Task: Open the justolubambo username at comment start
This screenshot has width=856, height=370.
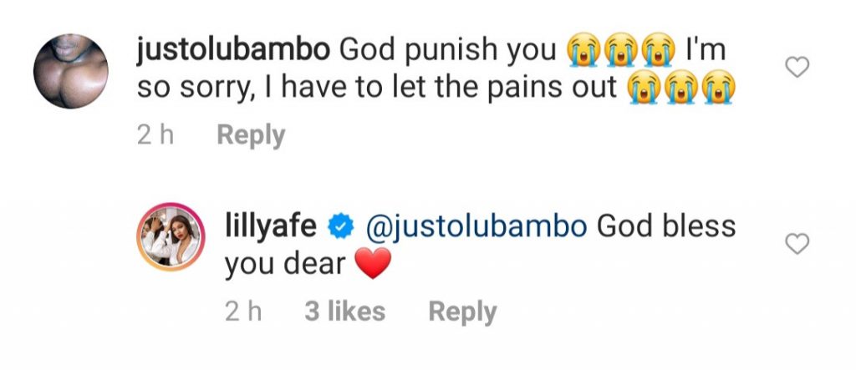Action: coord(233,51)
